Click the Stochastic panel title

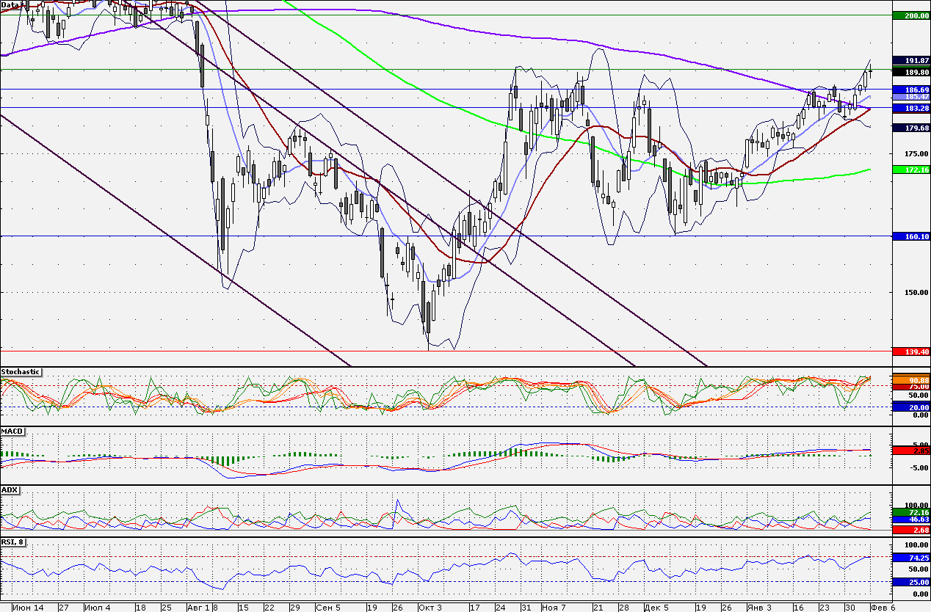tap(21, 372)
